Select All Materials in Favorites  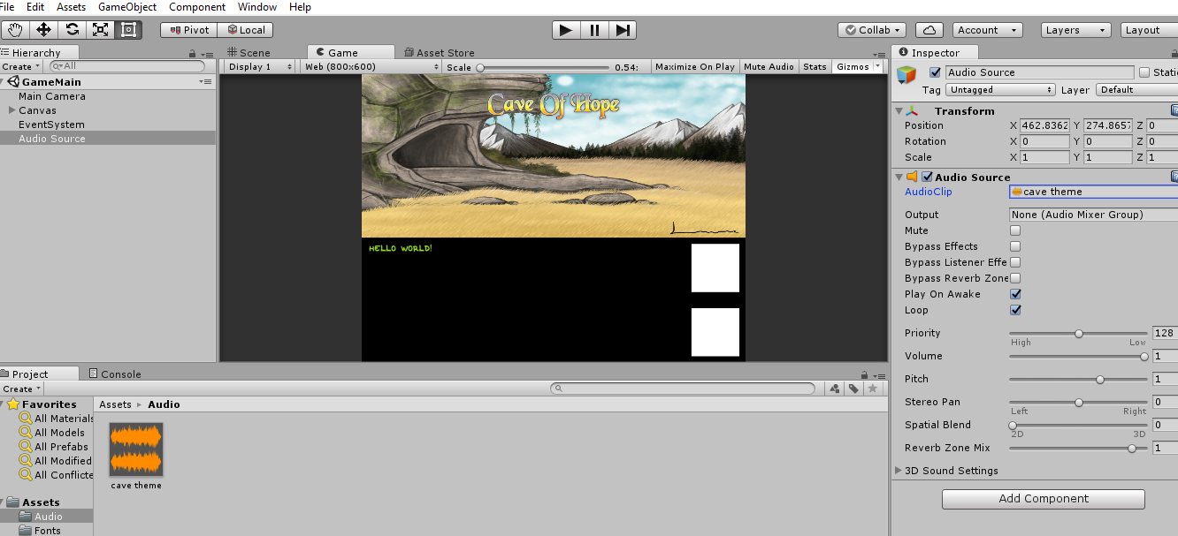pyautogui.click(x=57, y=419)
